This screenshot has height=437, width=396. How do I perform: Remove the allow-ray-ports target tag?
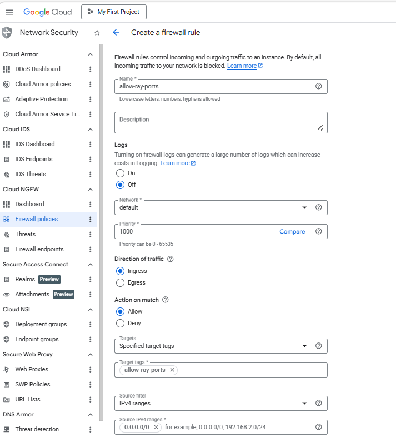(172, 370)
